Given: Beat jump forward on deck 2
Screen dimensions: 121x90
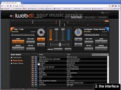Looking at the screenshot, I should pyautogui.click(x=91, y=42).
